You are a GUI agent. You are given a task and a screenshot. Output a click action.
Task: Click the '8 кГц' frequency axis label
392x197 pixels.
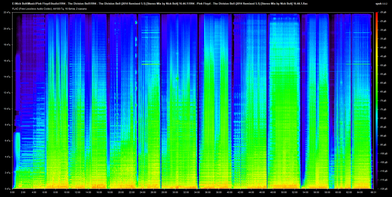(x=8, y=125)
